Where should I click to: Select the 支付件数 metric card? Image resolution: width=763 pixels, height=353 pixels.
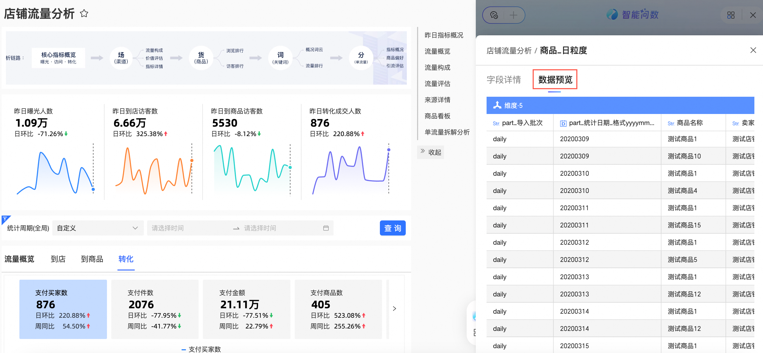[155, 309]
